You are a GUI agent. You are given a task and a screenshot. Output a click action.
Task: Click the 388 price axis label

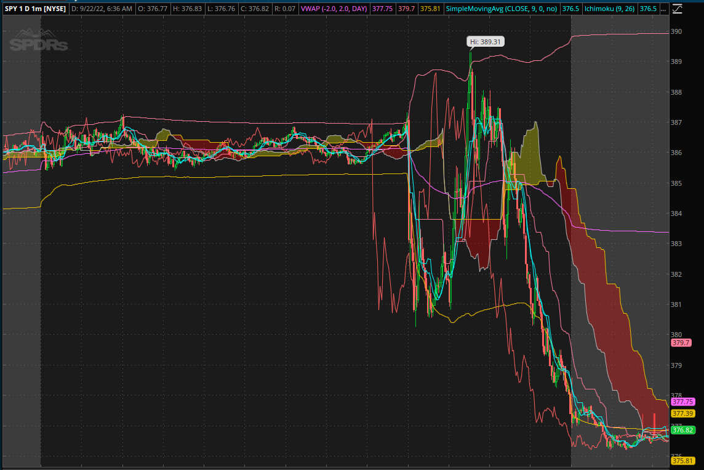(676, 92)
